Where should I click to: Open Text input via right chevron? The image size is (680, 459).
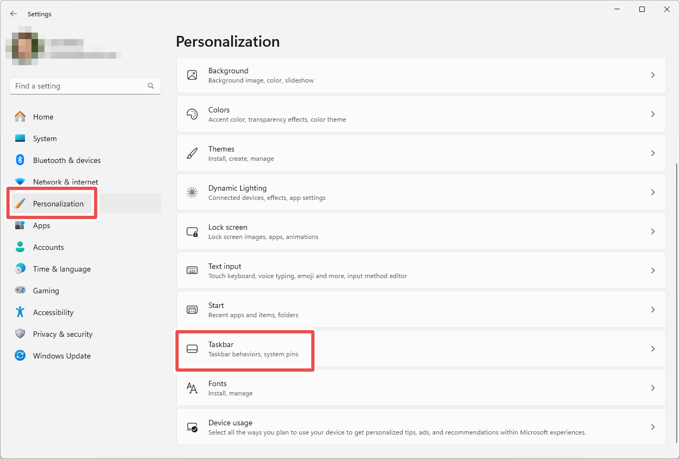tap(653, 271)
